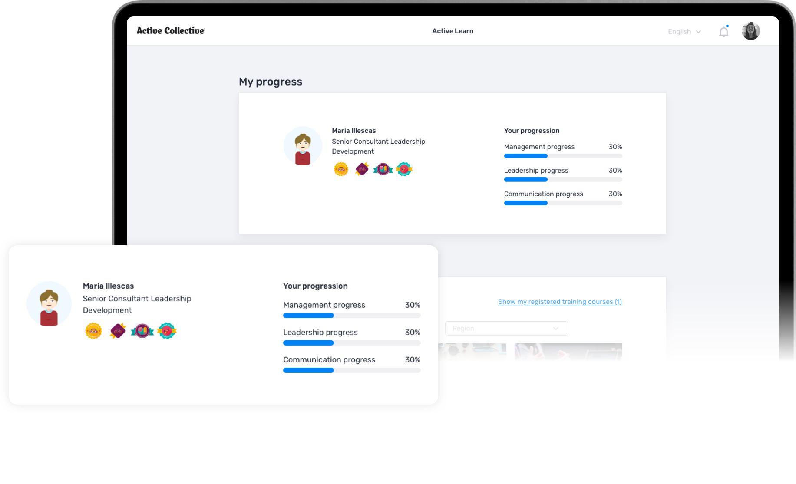The height and width of the screenshot is (484, 796).
Task: Click Maria's circular profile avatar in the popup
Action: tap(49, 304)
